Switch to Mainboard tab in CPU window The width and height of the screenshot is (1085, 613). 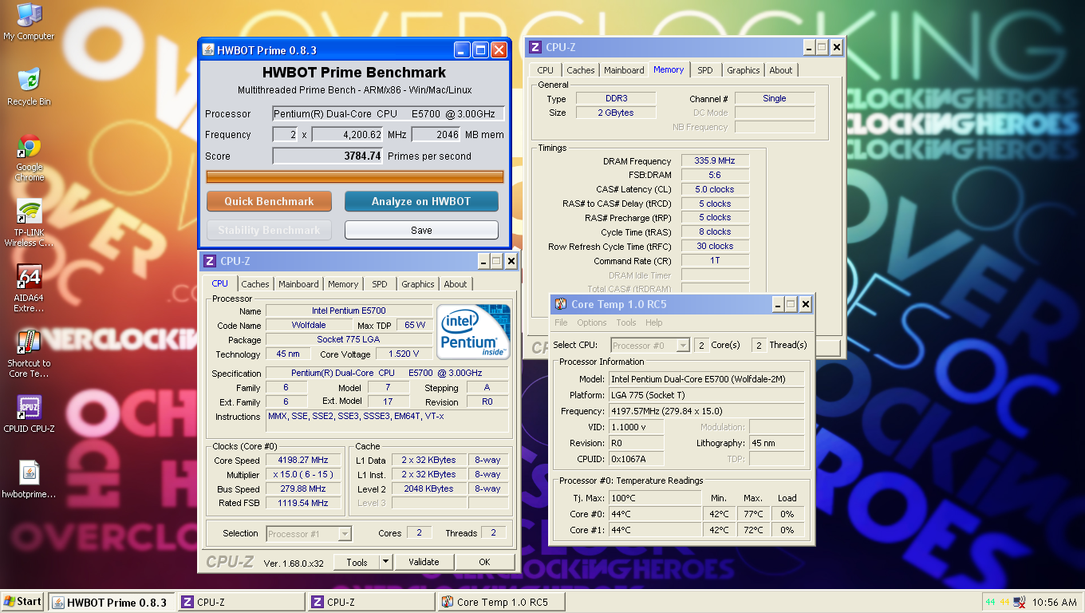coord(298,284)
